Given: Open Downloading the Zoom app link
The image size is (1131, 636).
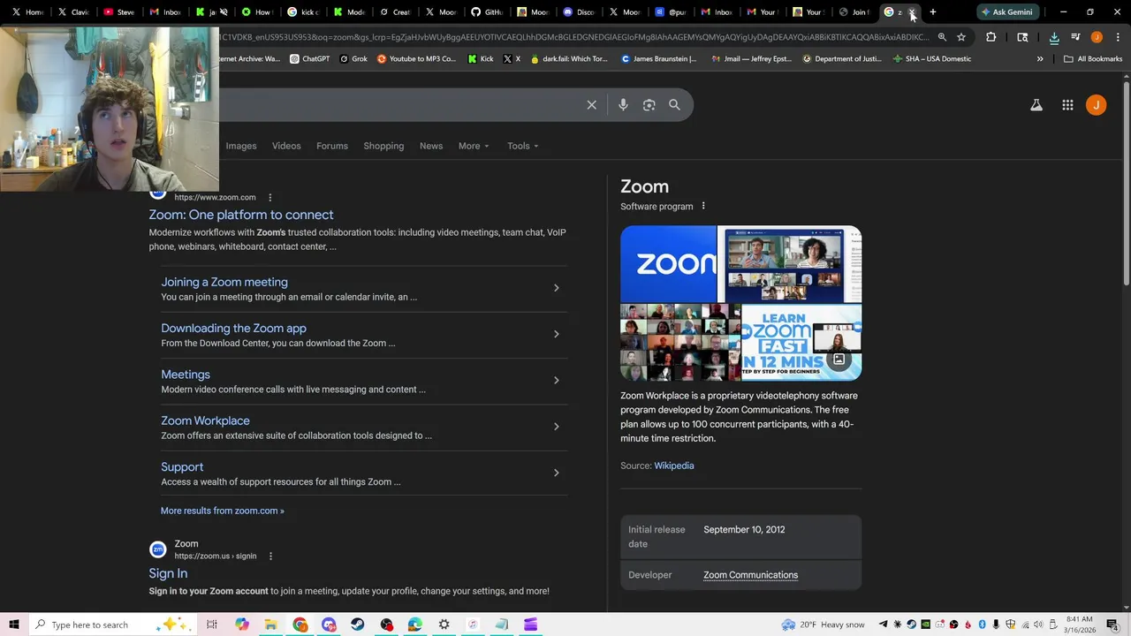Looking at the screenshot, I should pos(233,328).
